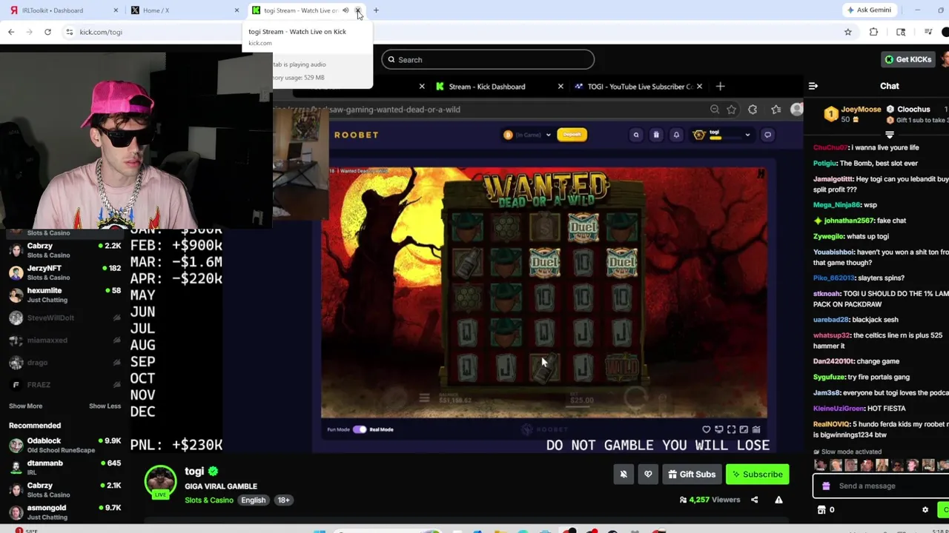This screenshot has height=533, width=949.
Task: Open the browser extensions puzzle icon
Action: 874,32
